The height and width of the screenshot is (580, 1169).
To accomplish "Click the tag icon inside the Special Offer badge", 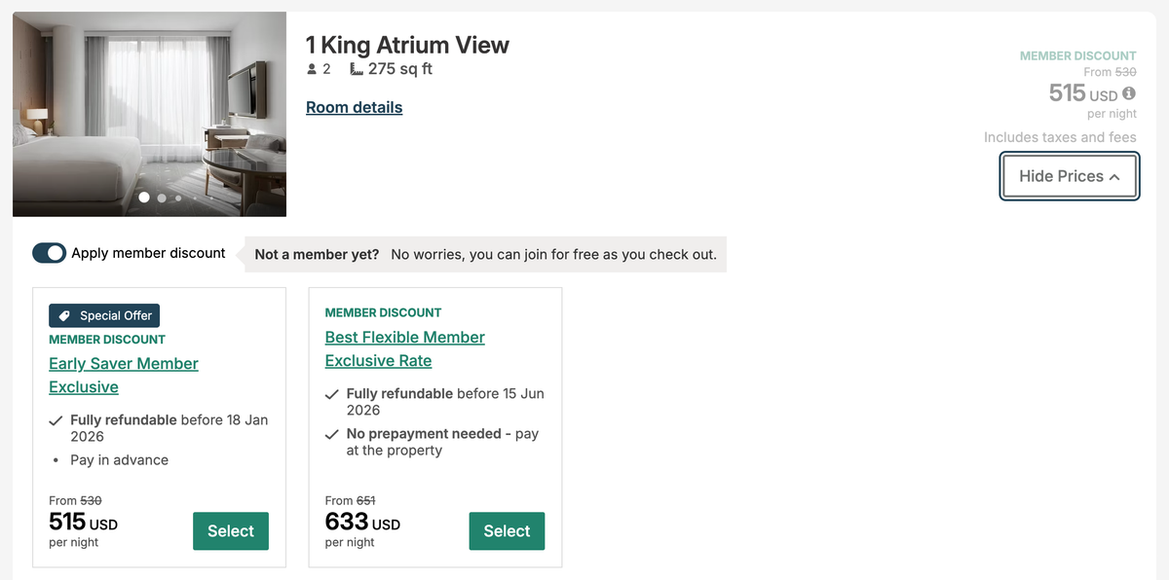I will click(x=64, y=315).
